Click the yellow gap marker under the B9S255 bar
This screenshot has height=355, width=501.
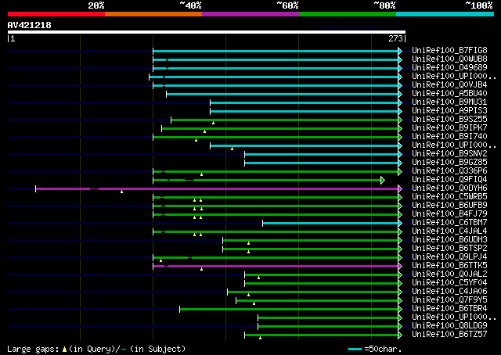point(213,123)
